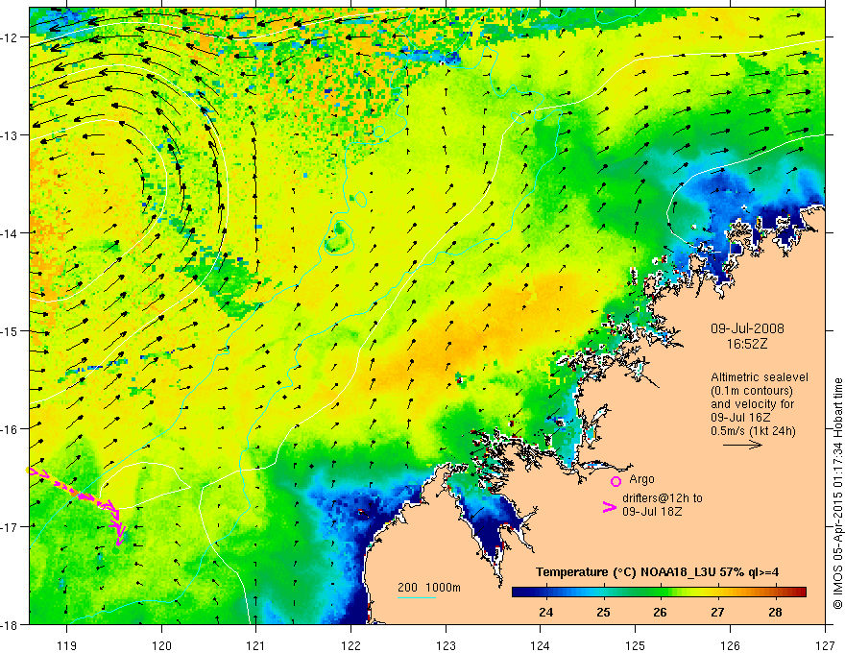The height and width of the screenshot is (653, 845).
Task: Click the IMOS copyright timestamp text
Action: click(837, 494)
